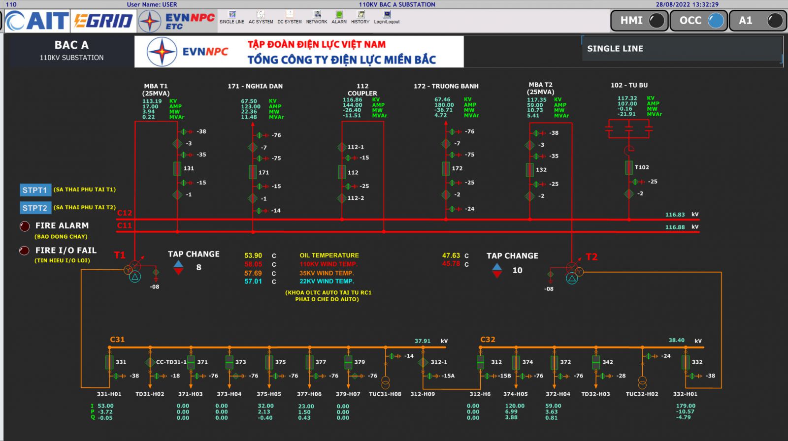Select breaker 375 on bus C31
788x441 pixels.
coord(269,362)
